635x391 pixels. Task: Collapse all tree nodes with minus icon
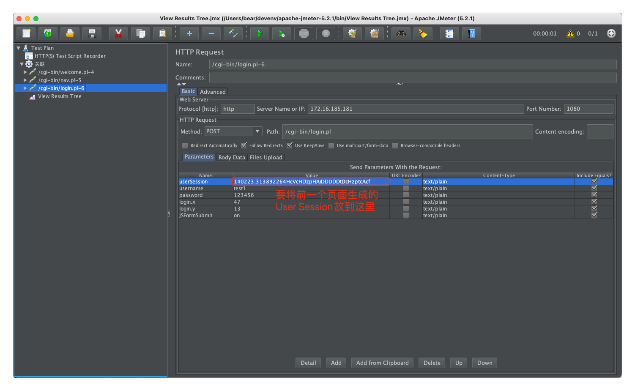coord(211,33)
